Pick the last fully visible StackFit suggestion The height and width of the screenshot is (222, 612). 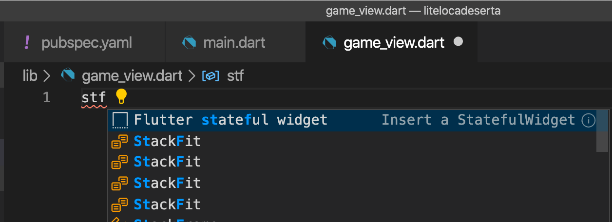pyautogui.click(x=167, y=204)
